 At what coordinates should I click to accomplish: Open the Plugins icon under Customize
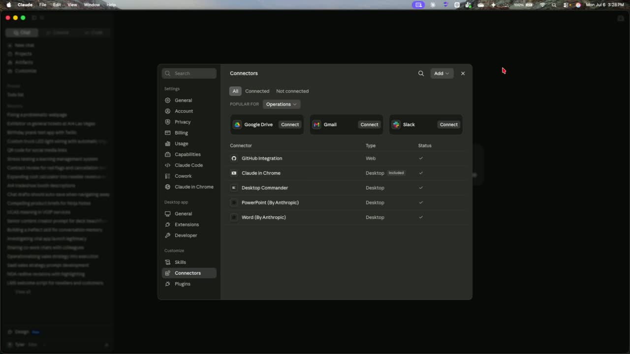[x=168, y=284]
